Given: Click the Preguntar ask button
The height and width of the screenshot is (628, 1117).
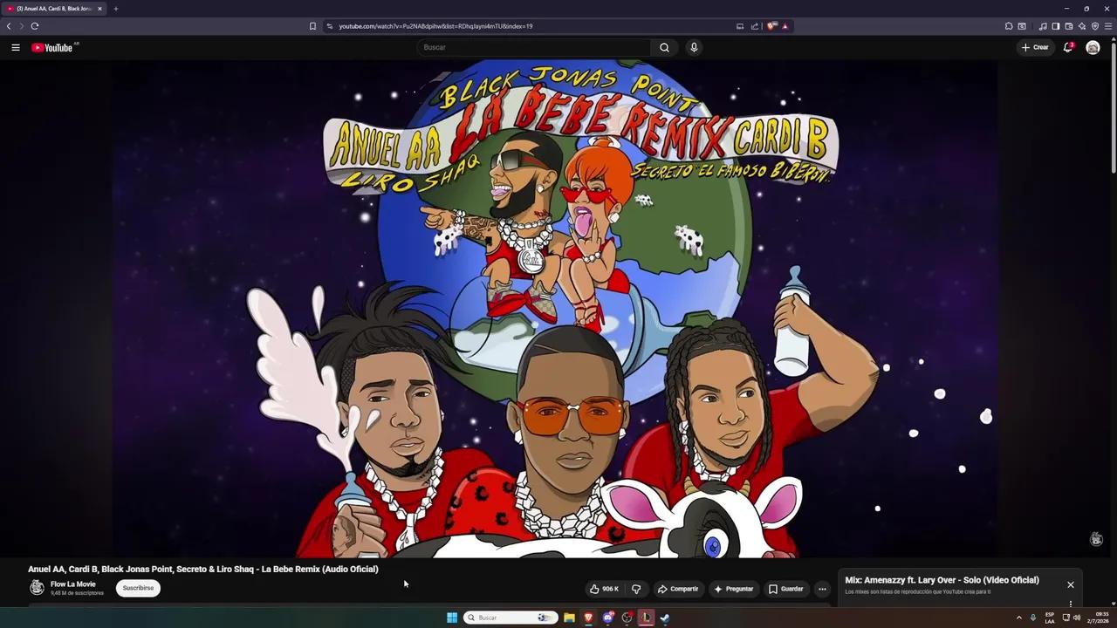Looking at the screenshot, I should [733, 589].
